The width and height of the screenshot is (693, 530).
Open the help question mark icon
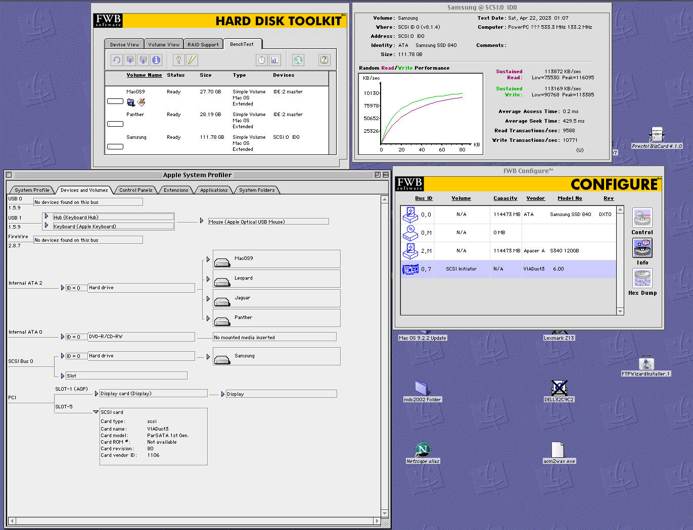point(325,60)
